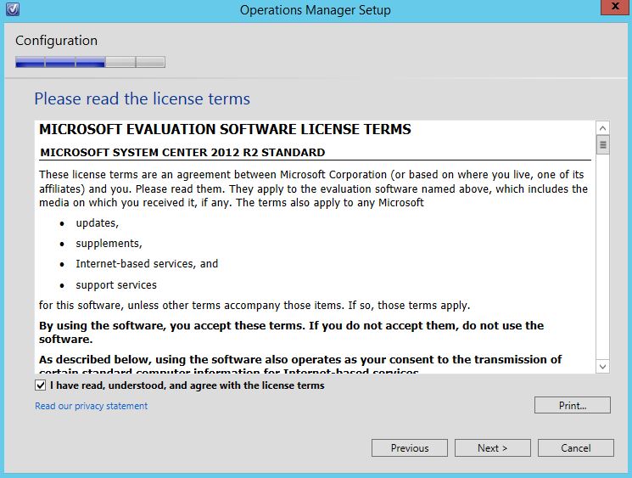Viewport: 632px width, 478px height.
Task: Go back with the Previous button
Action: (410, 447)
